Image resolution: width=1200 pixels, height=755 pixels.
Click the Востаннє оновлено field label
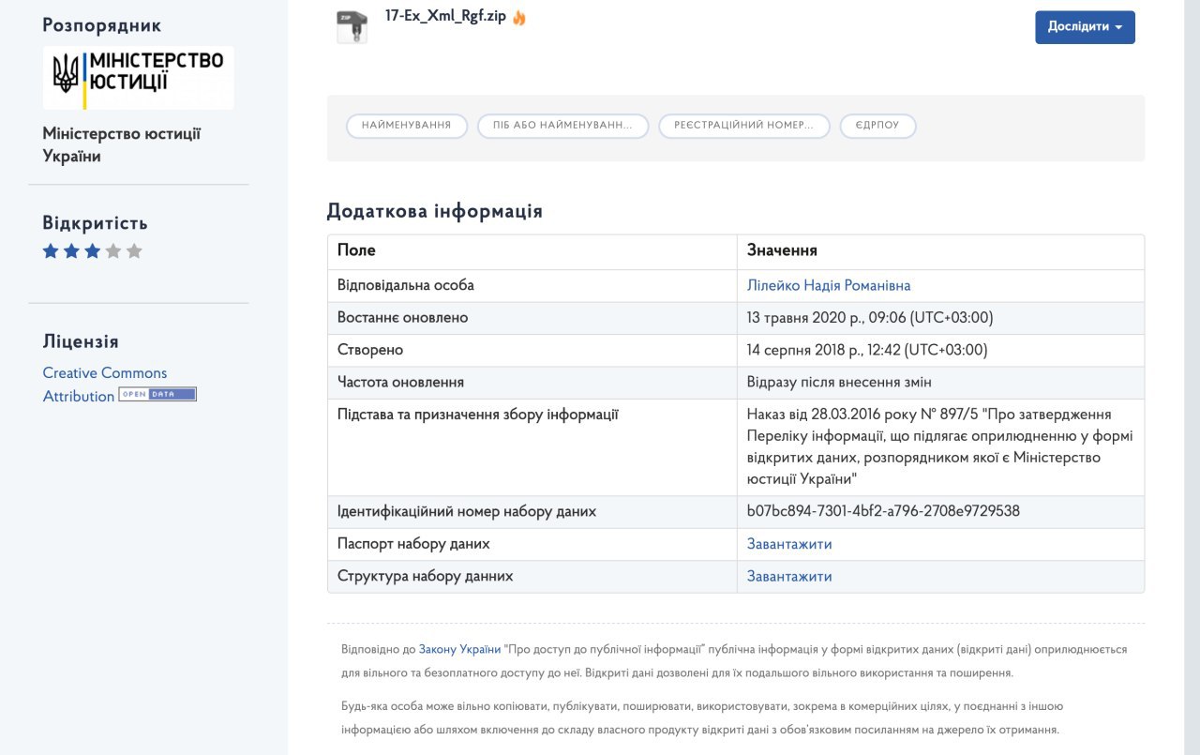pyautogui.click(x=402, y=317)
